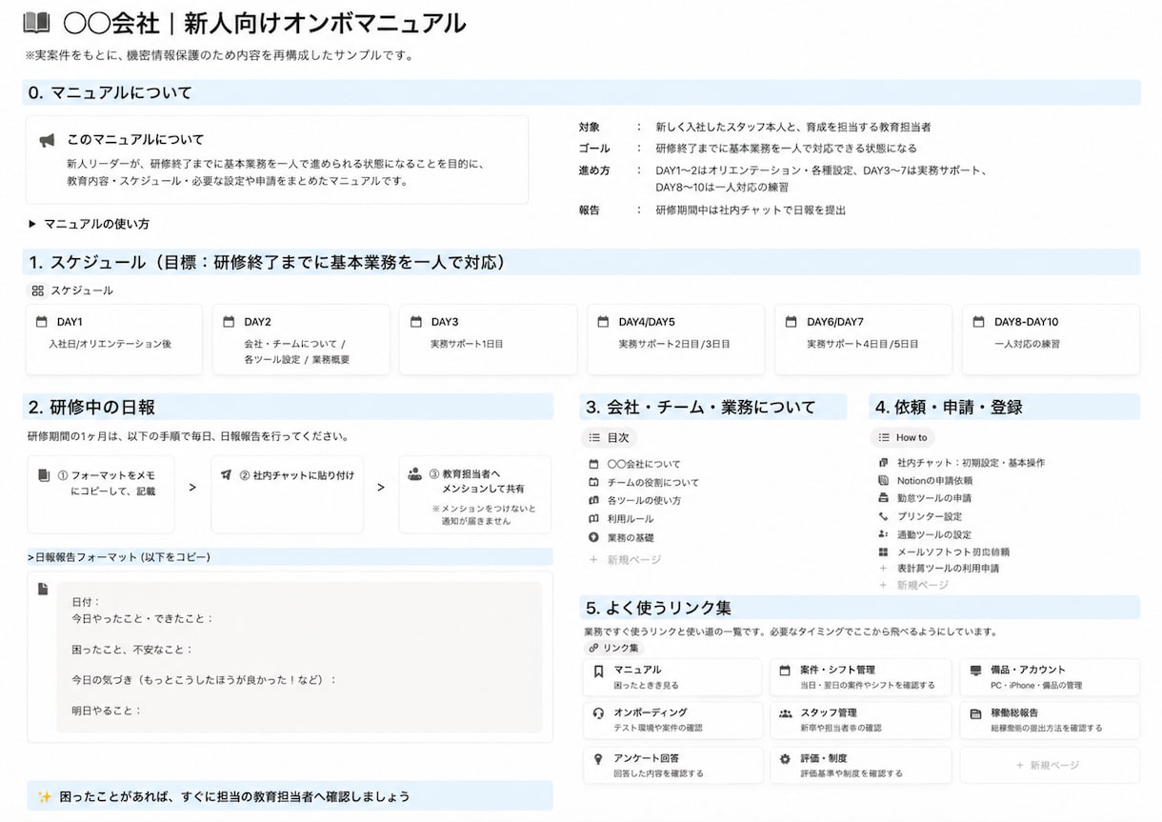Click the phone icon beside プリンター設定

coord(884,516)
